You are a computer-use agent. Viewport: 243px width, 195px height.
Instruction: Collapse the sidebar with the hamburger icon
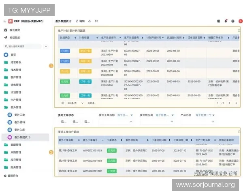pyautogui.click(x=5, y=21)
